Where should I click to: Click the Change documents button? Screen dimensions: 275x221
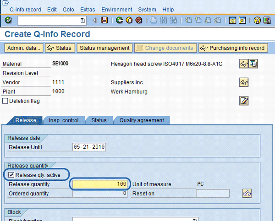point(165,48)
